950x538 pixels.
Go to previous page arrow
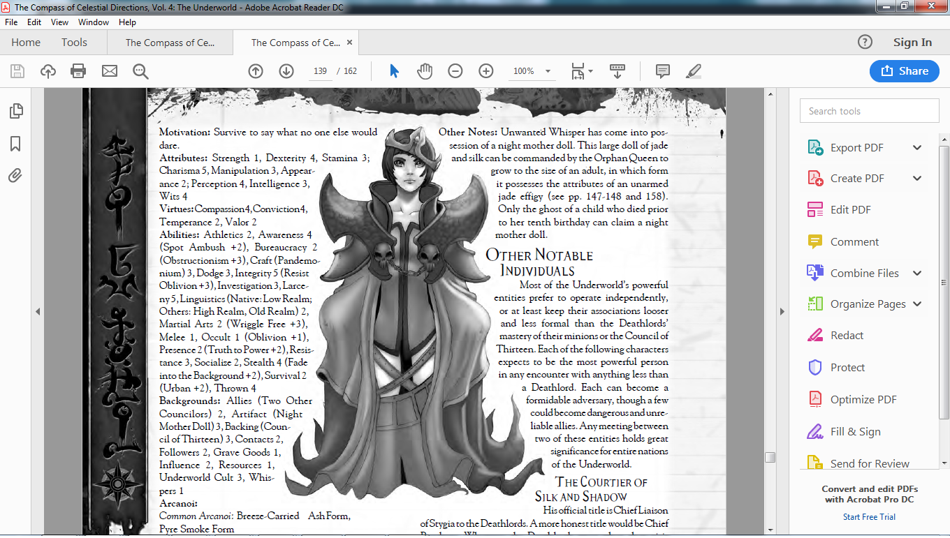click(256, 71)
